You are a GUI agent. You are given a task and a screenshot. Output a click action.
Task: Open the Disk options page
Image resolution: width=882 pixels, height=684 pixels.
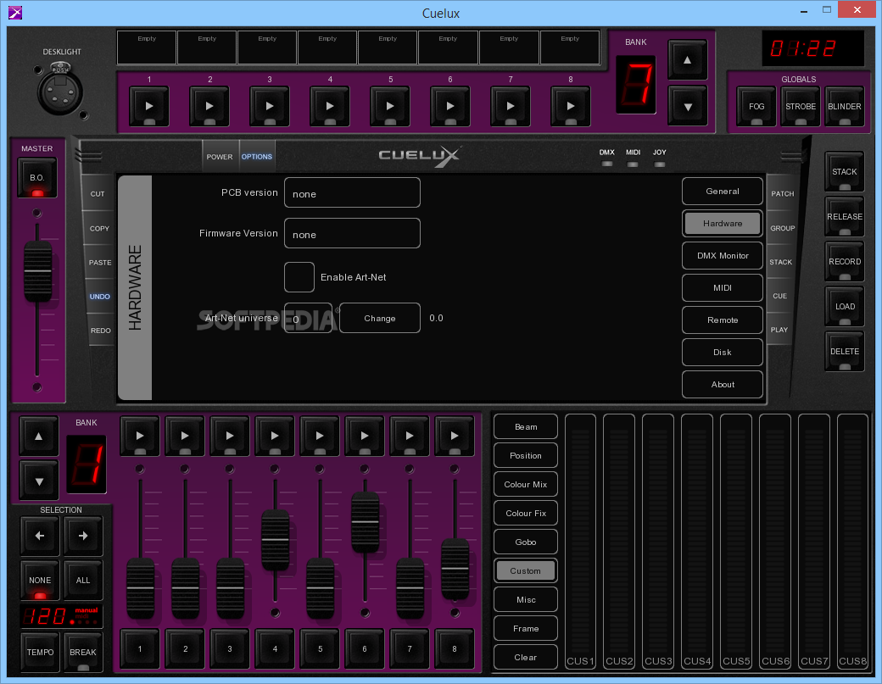pos(723,353)
